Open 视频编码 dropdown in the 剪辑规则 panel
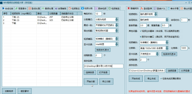Screen dimensions: 192x94 tap(167, 42)
